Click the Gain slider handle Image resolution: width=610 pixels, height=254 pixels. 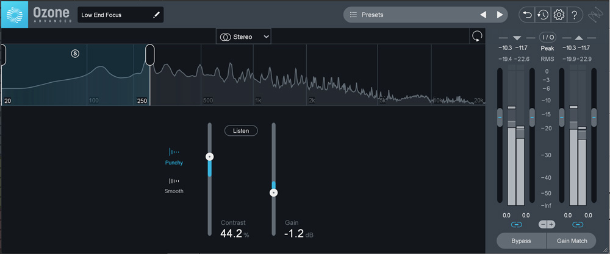(274, 192)
